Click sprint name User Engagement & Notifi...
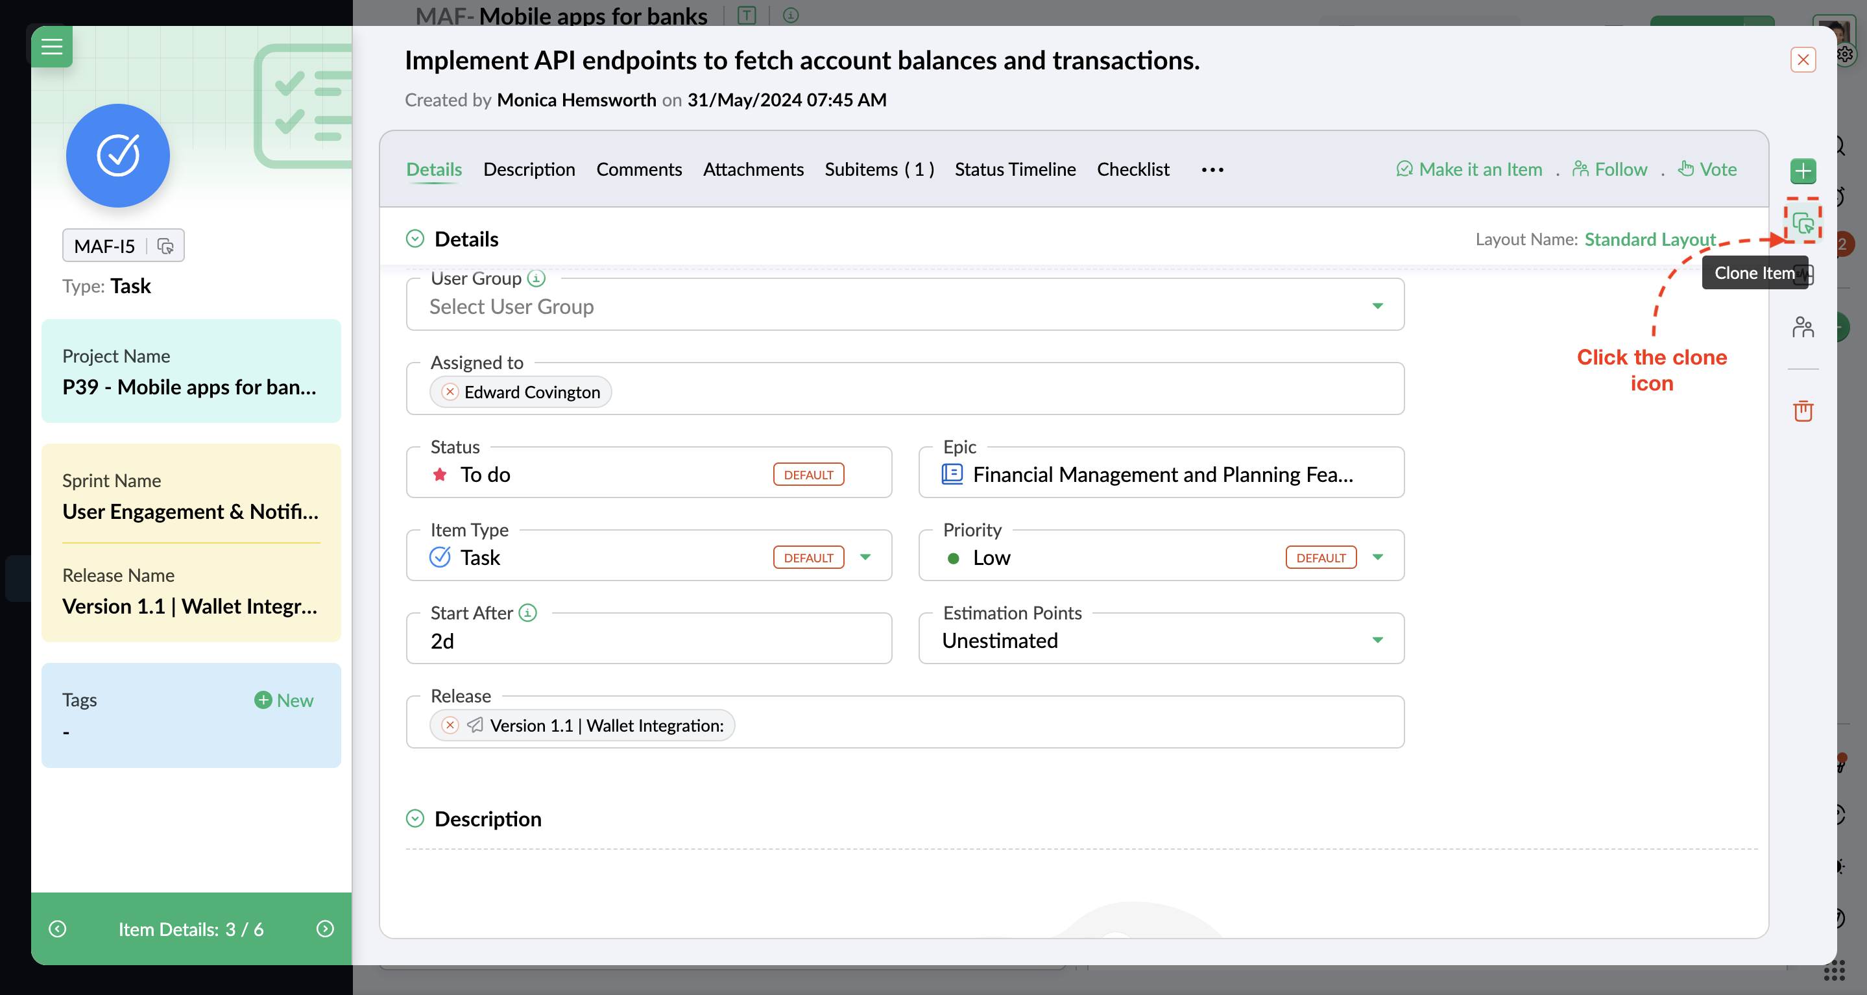Screen dimensions: 1867x995 191,512
